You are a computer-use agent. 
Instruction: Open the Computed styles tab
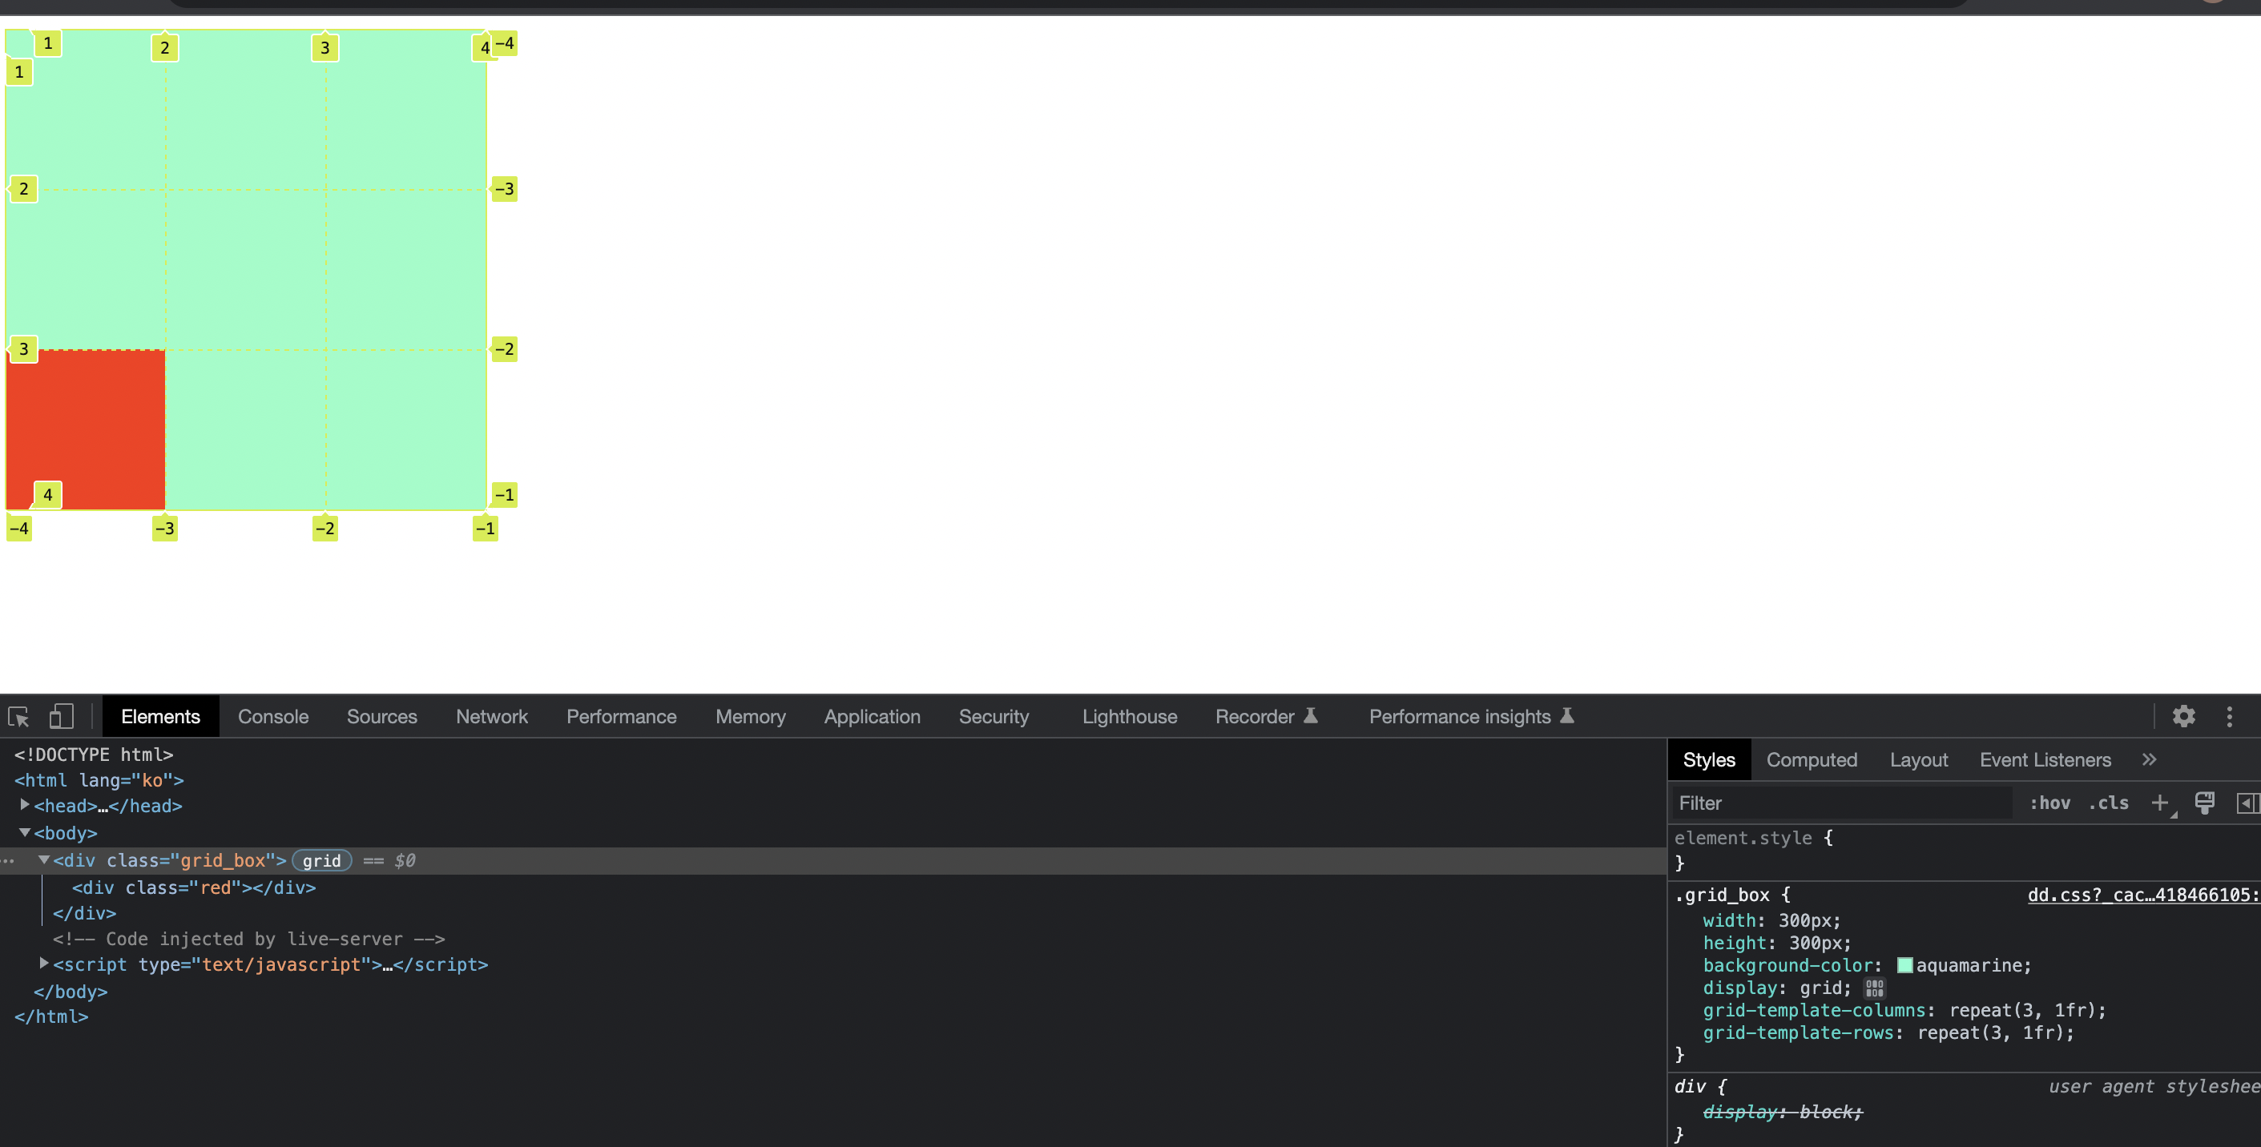click(x=1812, y=760)
